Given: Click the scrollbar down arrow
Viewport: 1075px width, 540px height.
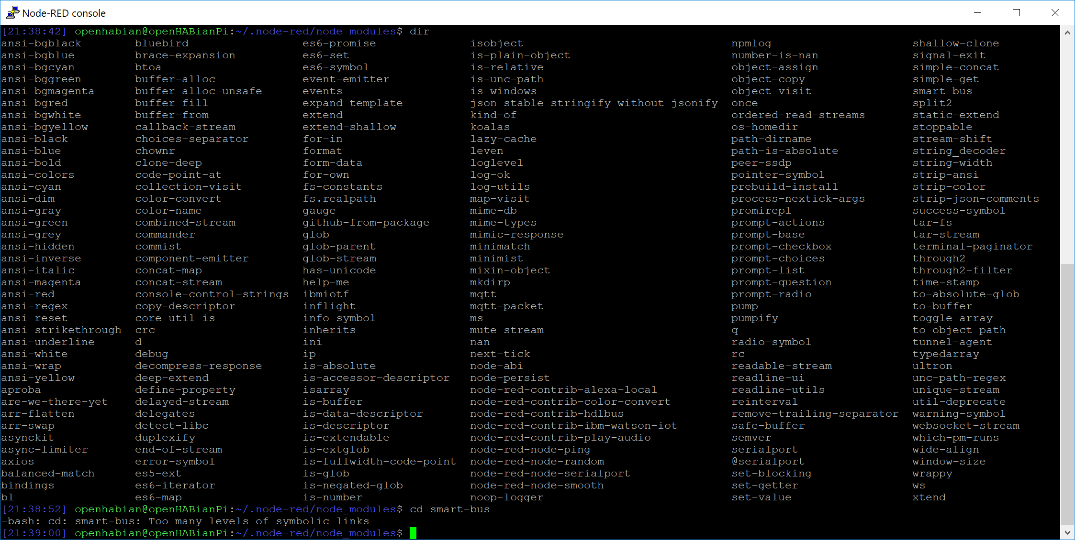Looking at the screenshot, I should [1068, 532].
